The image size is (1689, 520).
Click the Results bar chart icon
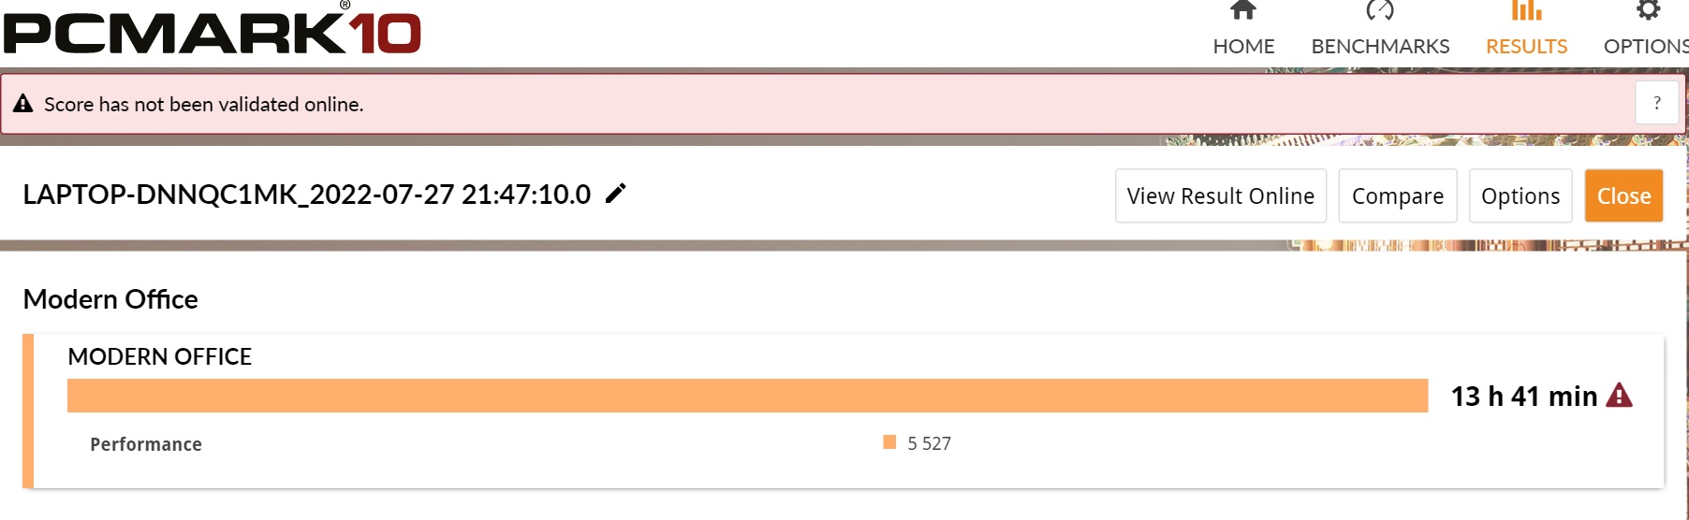1526,9
